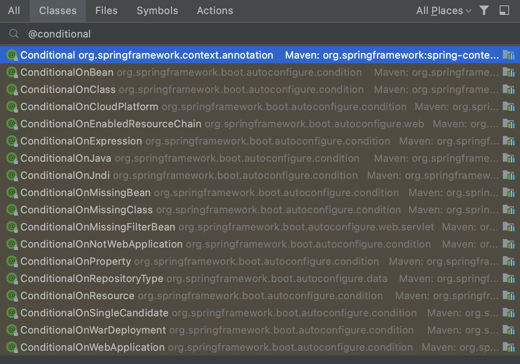The height and width of the screenshot is (364, 520).
Task: Select the ConditionalOnMissingFilterBean result
Action: click(x=260, y=227)
